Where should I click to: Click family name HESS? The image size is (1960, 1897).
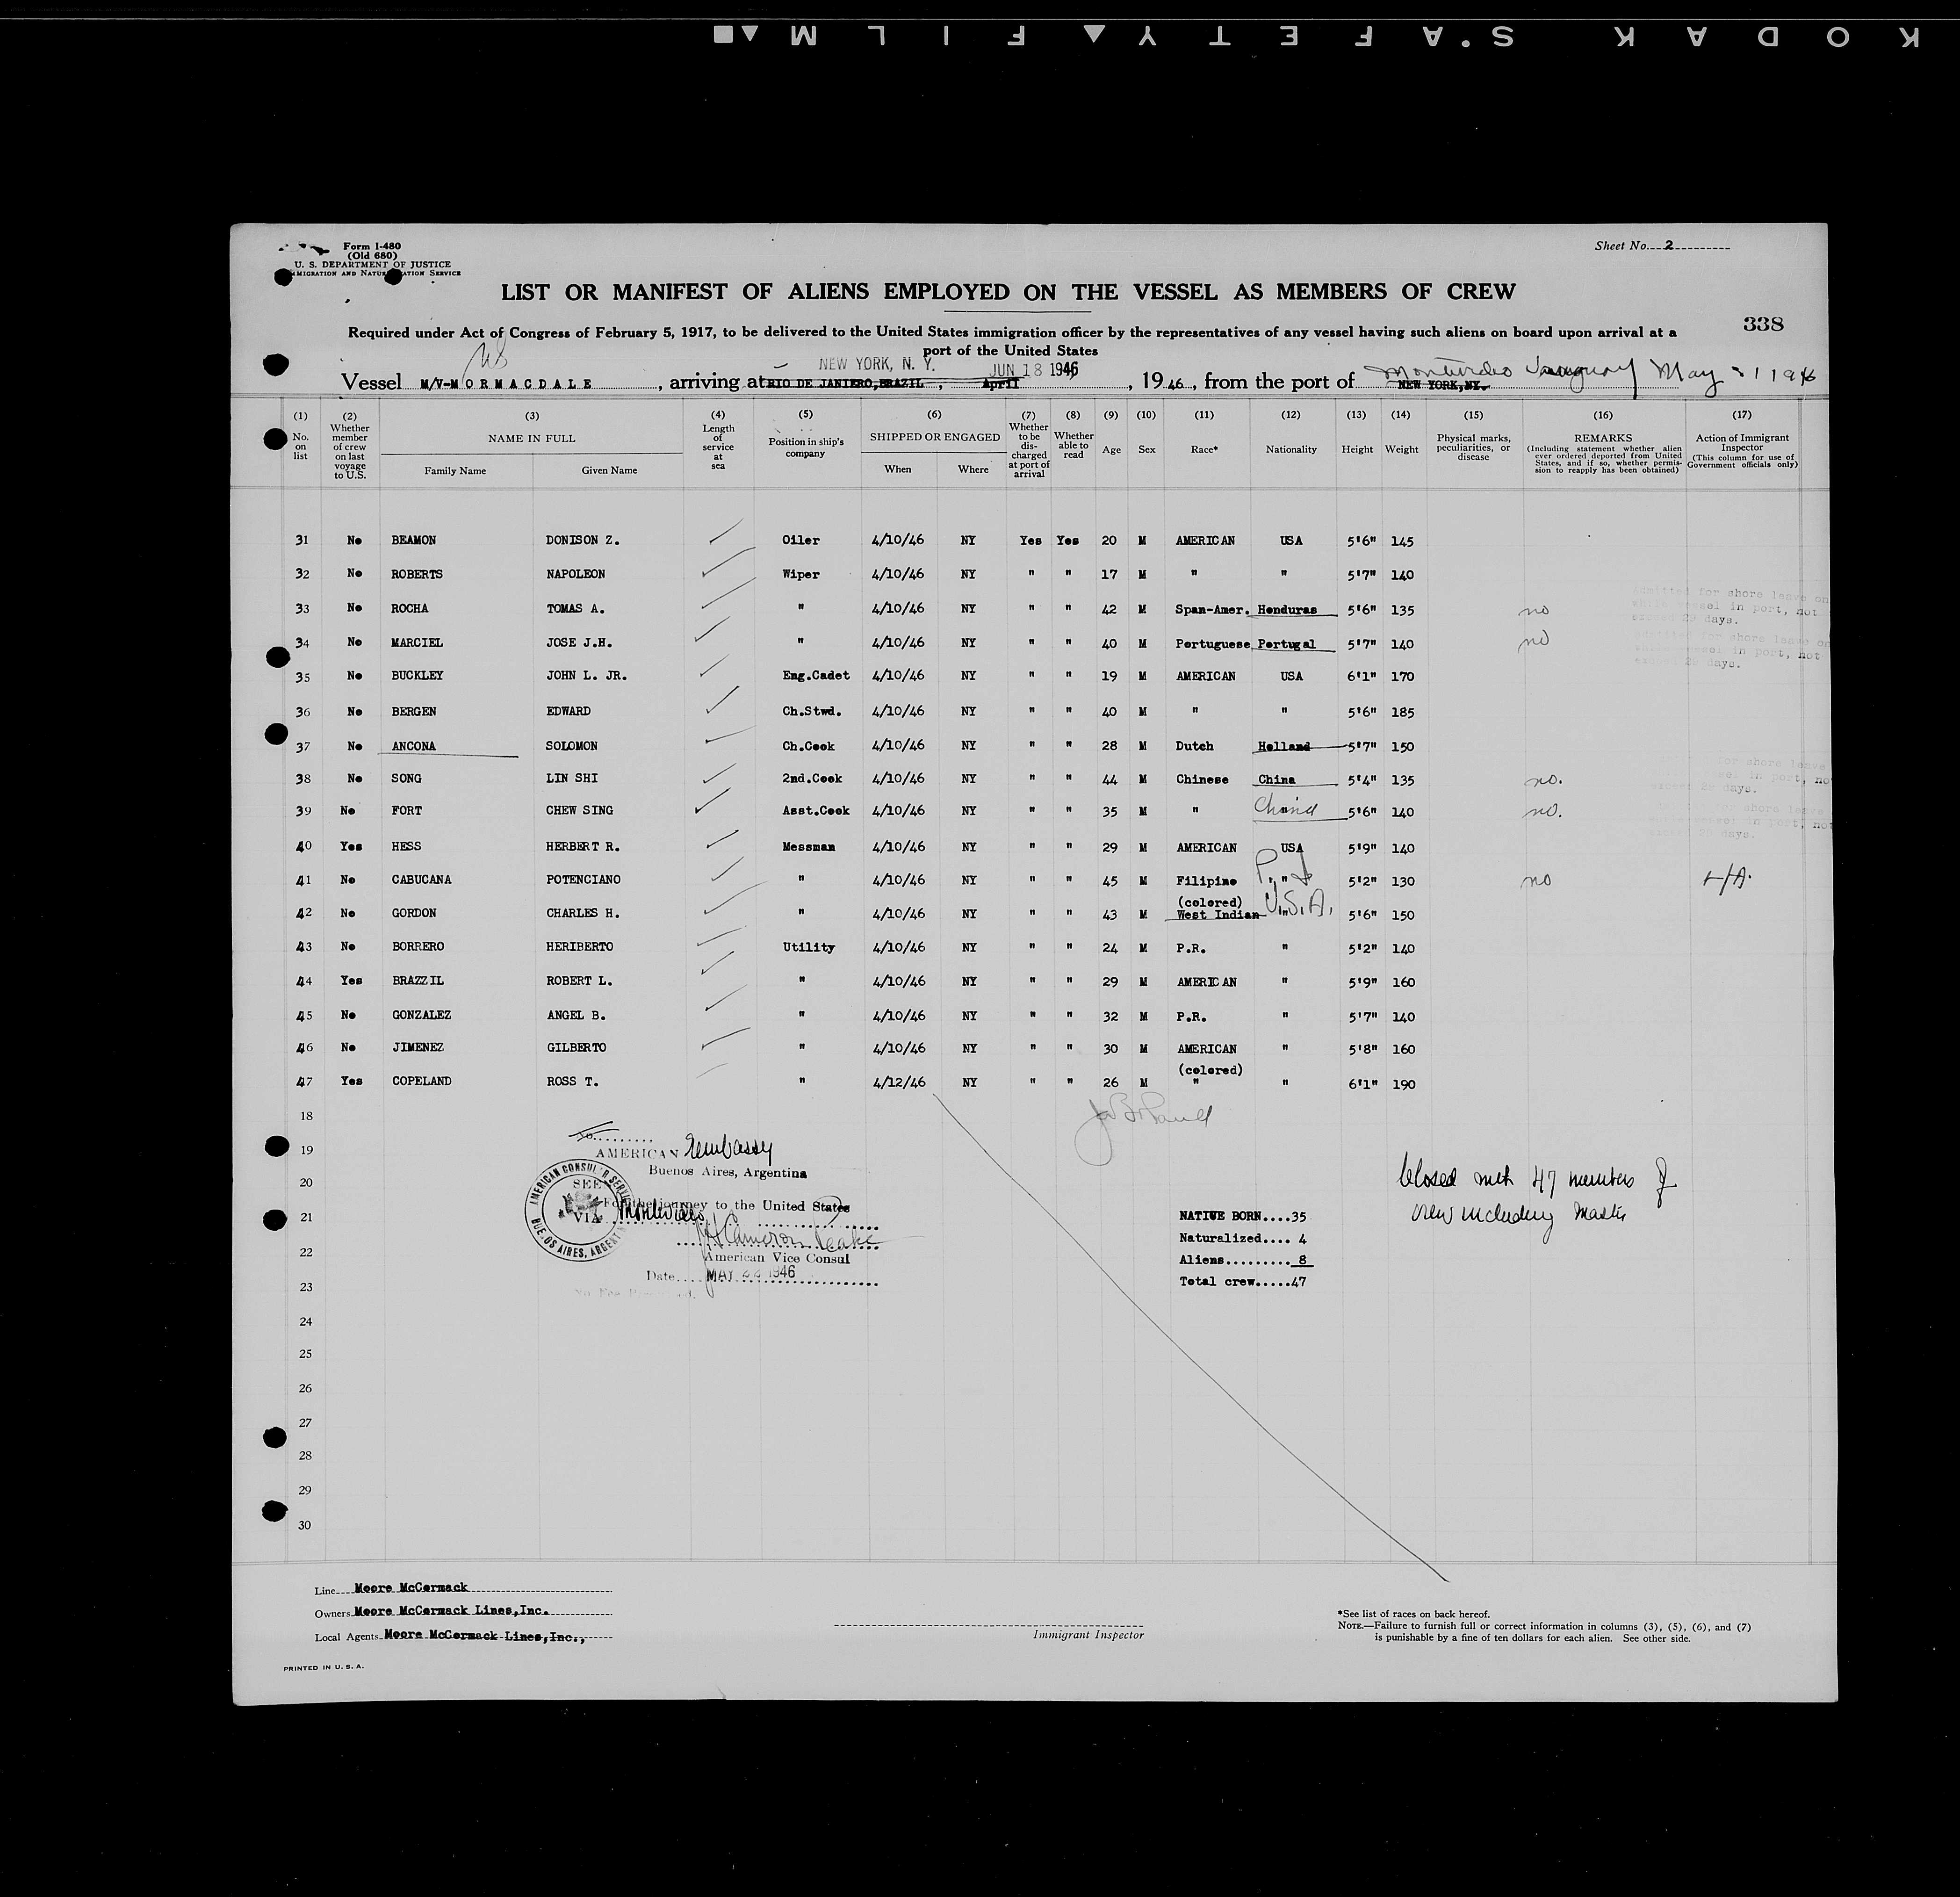coord(406,846)
